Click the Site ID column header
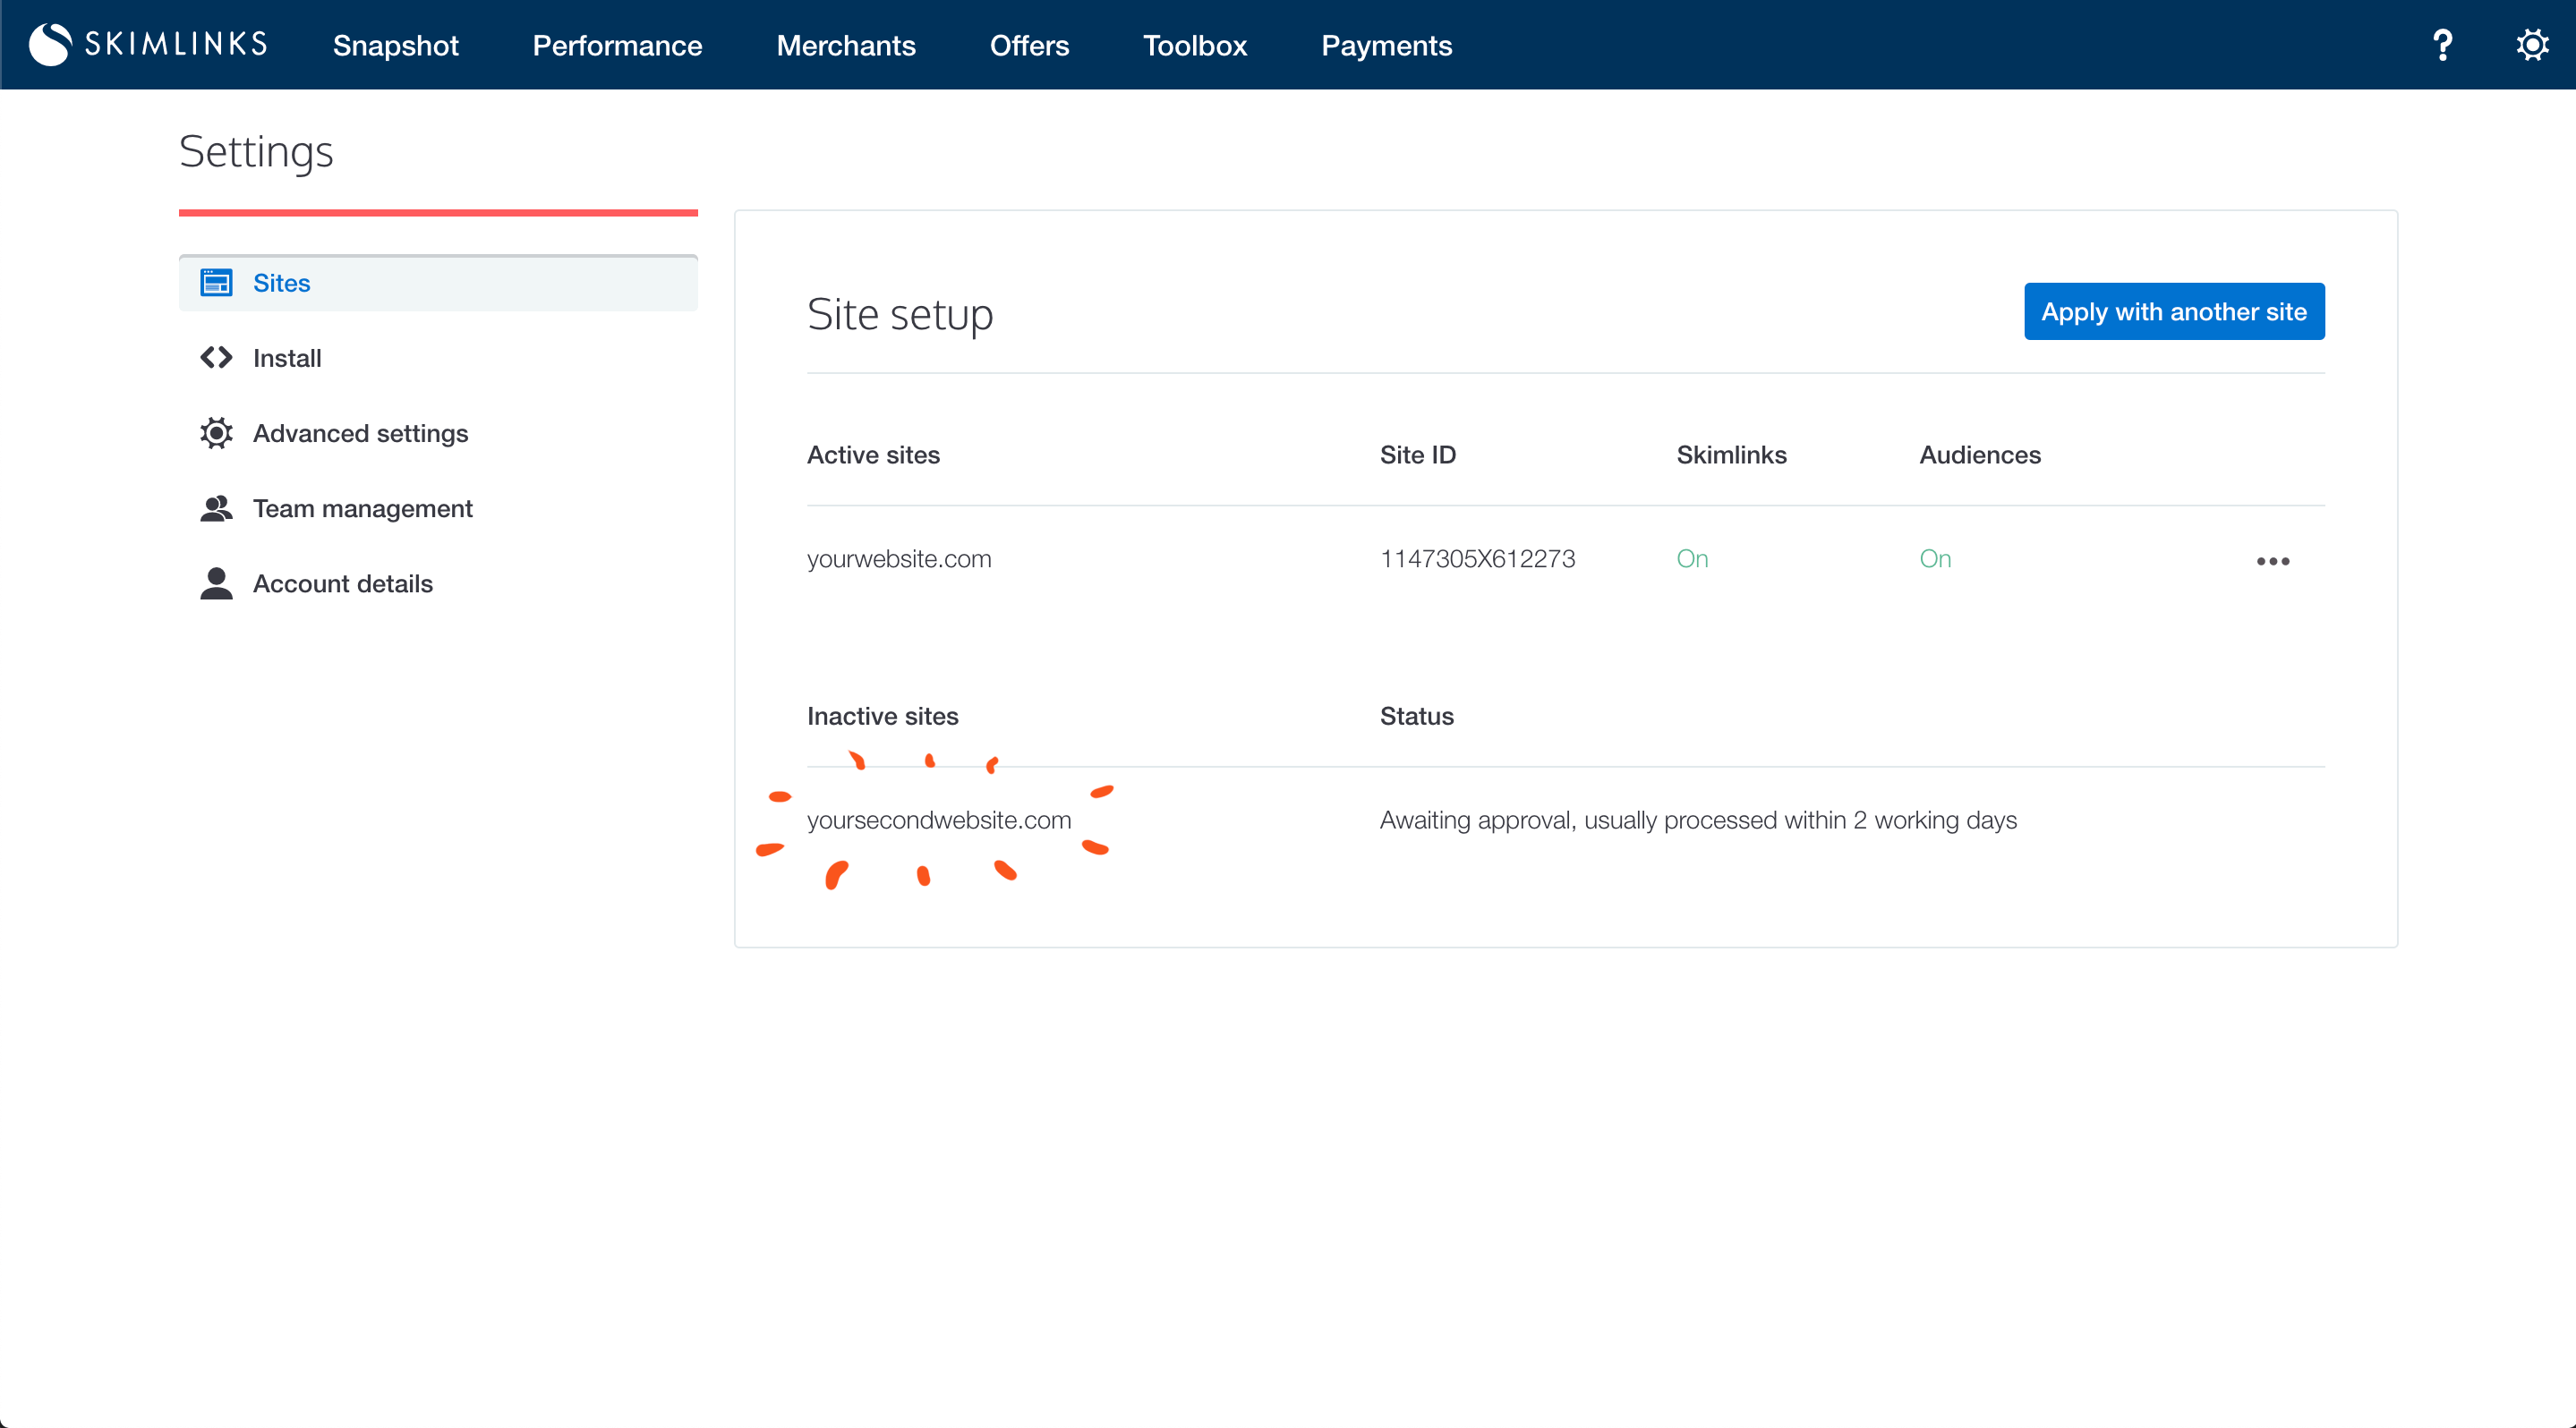This screenshot has height=1428, width=2576. coord(1417,455)
